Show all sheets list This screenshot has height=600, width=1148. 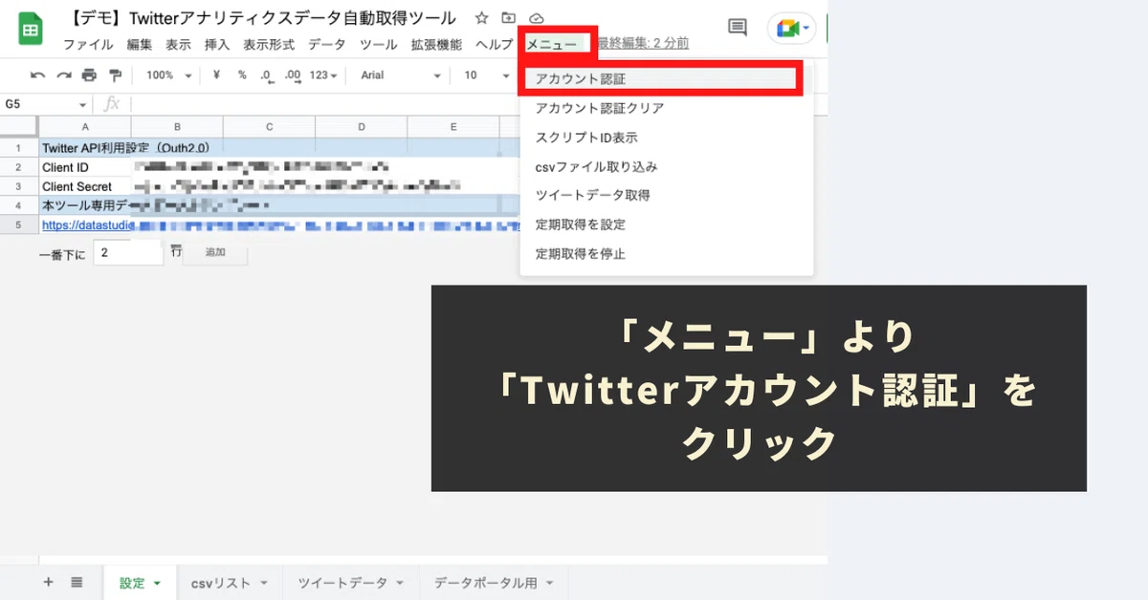77,582
